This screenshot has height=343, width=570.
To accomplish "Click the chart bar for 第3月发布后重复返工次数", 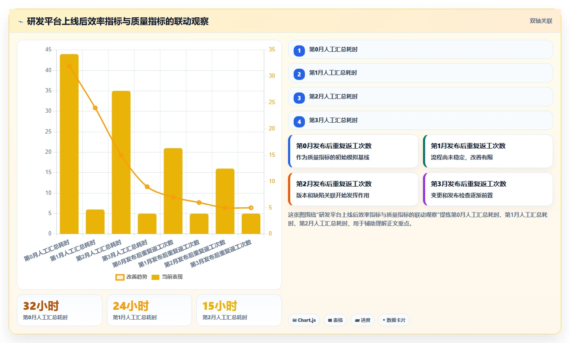I will point(251,224).
